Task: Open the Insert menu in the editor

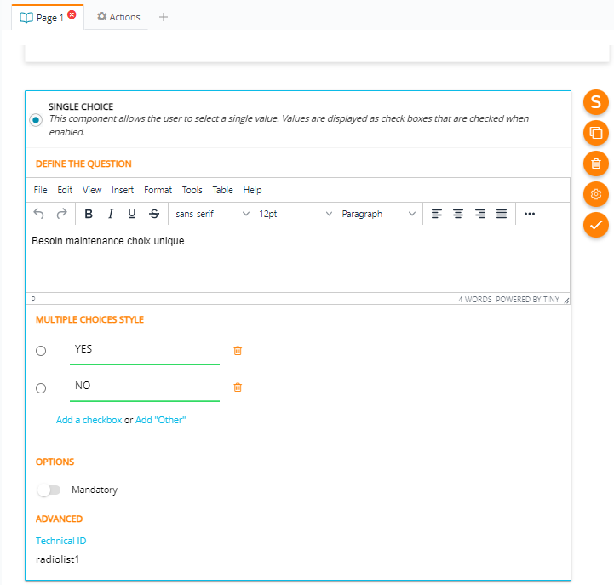Action: click(x=123, y=190)
